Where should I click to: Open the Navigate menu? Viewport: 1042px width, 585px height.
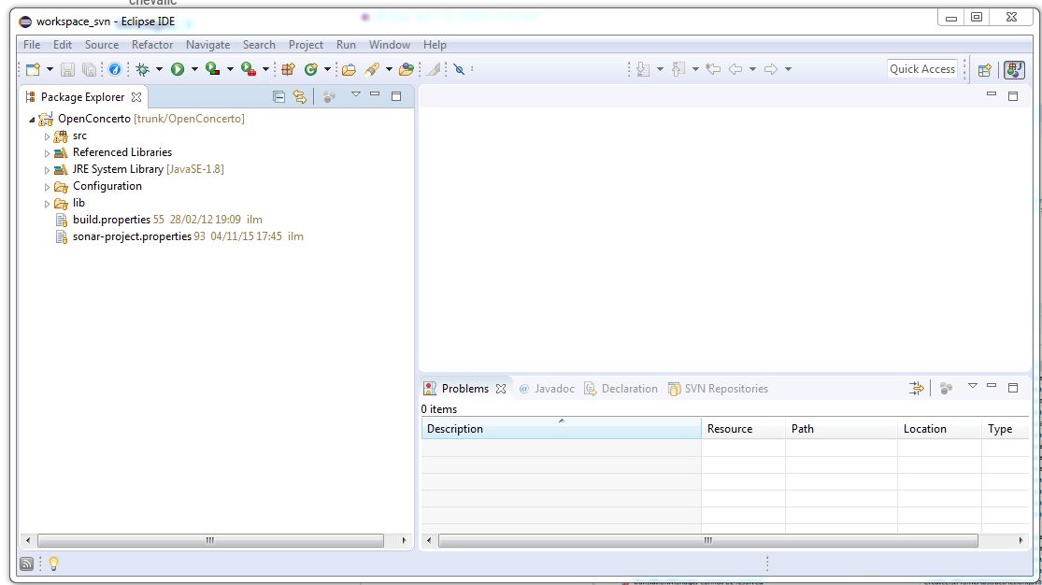pos(208,45)
